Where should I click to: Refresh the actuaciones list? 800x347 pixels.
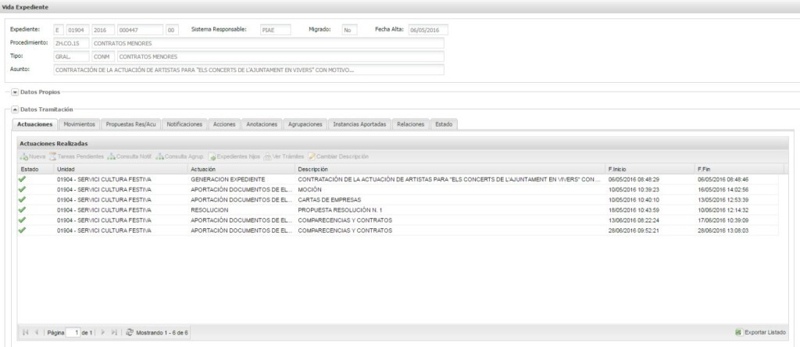[130, 332]
